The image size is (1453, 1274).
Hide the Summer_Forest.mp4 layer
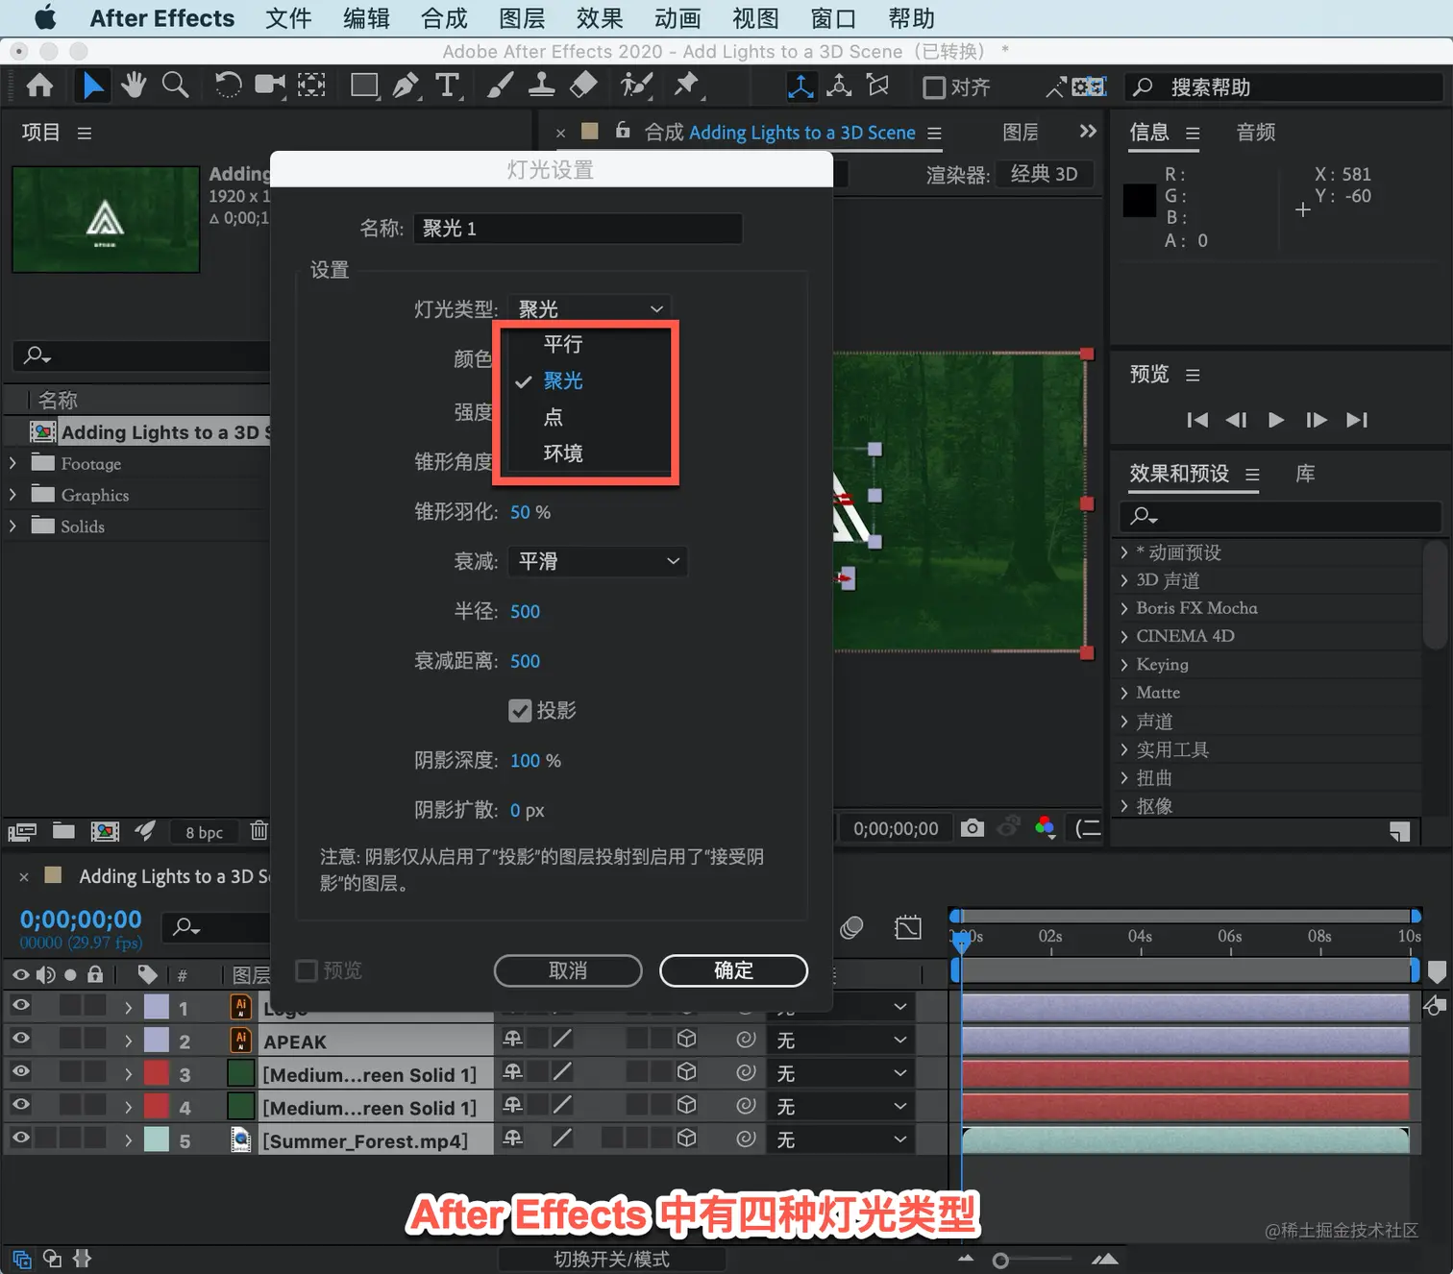pyautogui.click(x=20, y=1138)
